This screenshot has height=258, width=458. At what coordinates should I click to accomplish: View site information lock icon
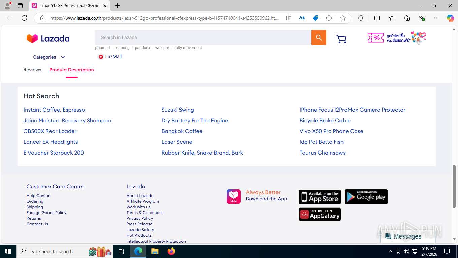click(42, 18)
